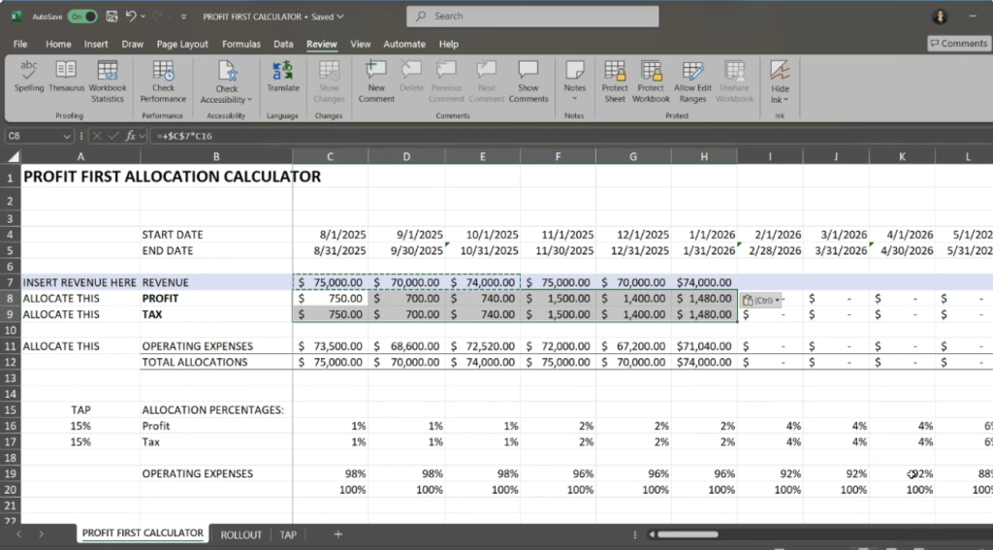The height and width of the screenshot is (550, 993).
Task: Insert a New Comment
Action: (376, 80)
